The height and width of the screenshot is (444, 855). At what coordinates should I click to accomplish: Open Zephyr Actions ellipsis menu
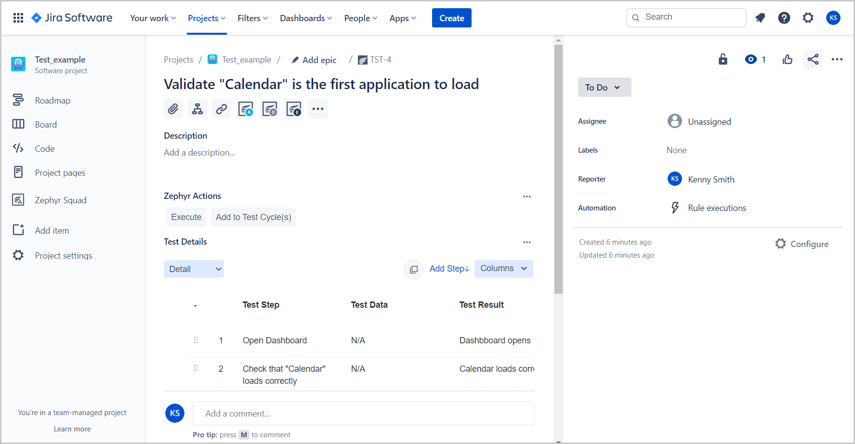[x=527, y=196]
